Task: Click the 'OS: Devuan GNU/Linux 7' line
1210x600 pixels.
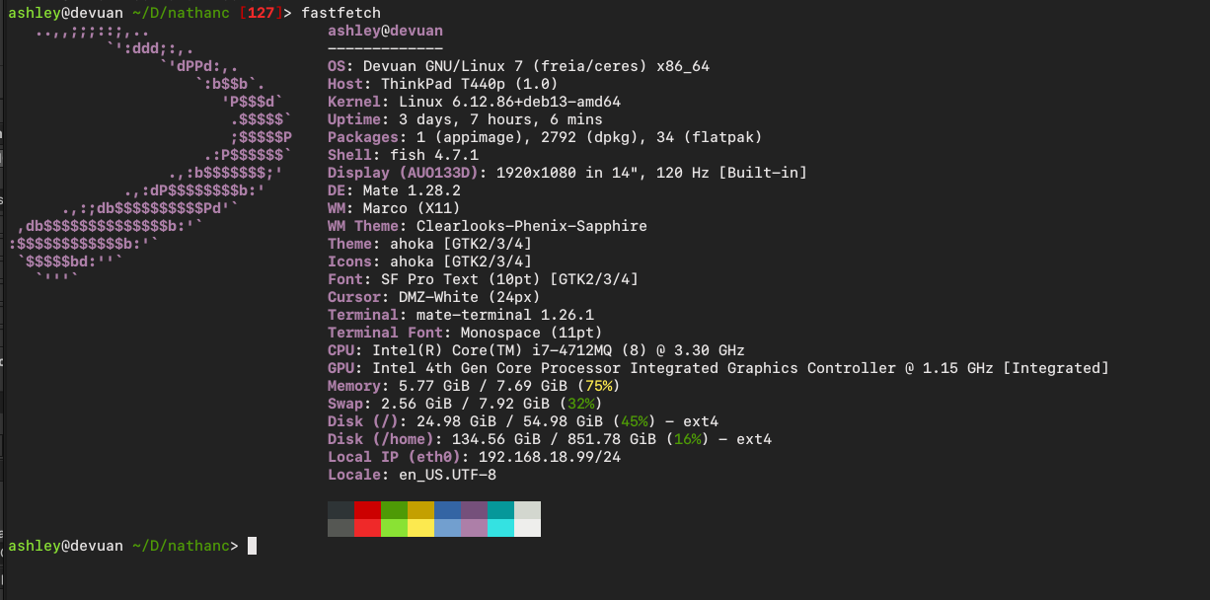Action: [x=518, y=66]
